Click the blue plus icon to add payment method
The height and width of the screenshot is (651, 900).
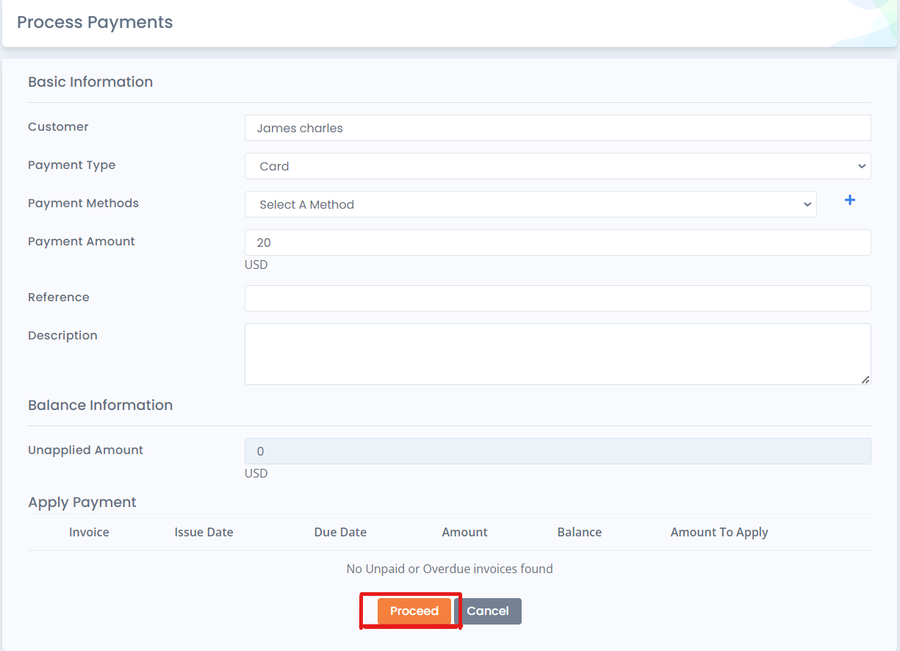tap(849, 200)
